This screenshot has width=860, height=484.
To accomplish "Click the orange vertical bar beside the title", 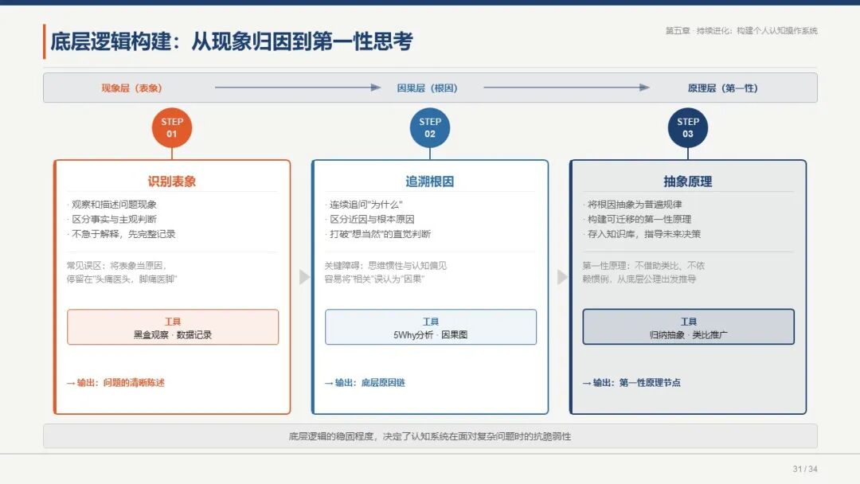I will tap(44, 41).
